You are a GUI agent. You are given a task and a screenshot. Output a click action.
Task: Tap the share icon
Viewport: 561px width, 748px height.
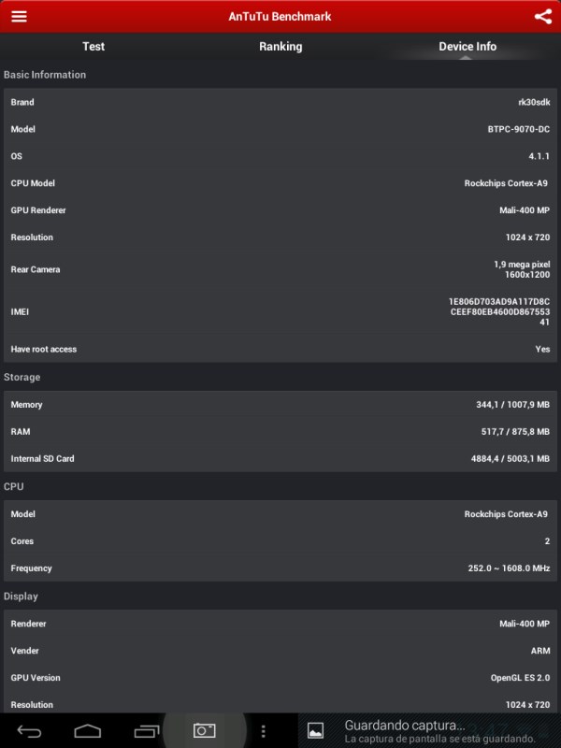pyautogui.click(x=542, y=17)
